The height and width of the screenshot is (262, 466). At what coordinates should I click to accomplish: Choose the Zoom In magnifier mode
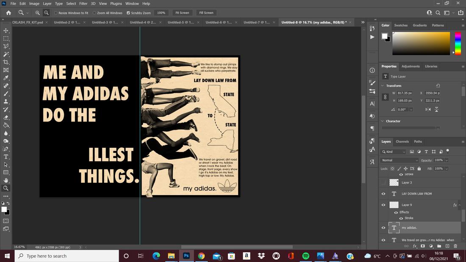pyautogui.click(x=37, y=13)
